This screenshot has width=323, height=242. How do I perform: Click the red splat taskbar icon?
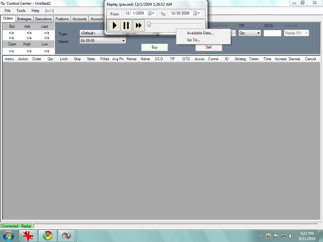(x=28, y=236)
